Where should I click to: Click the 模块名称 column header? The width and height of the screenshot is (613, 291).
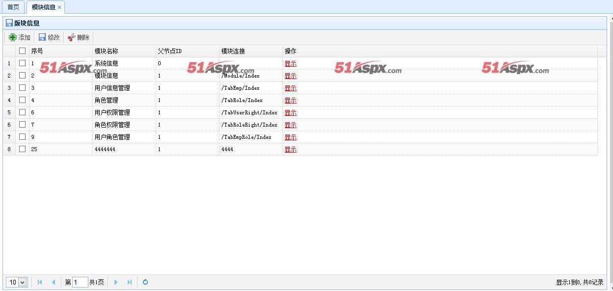tap(124, 51)
